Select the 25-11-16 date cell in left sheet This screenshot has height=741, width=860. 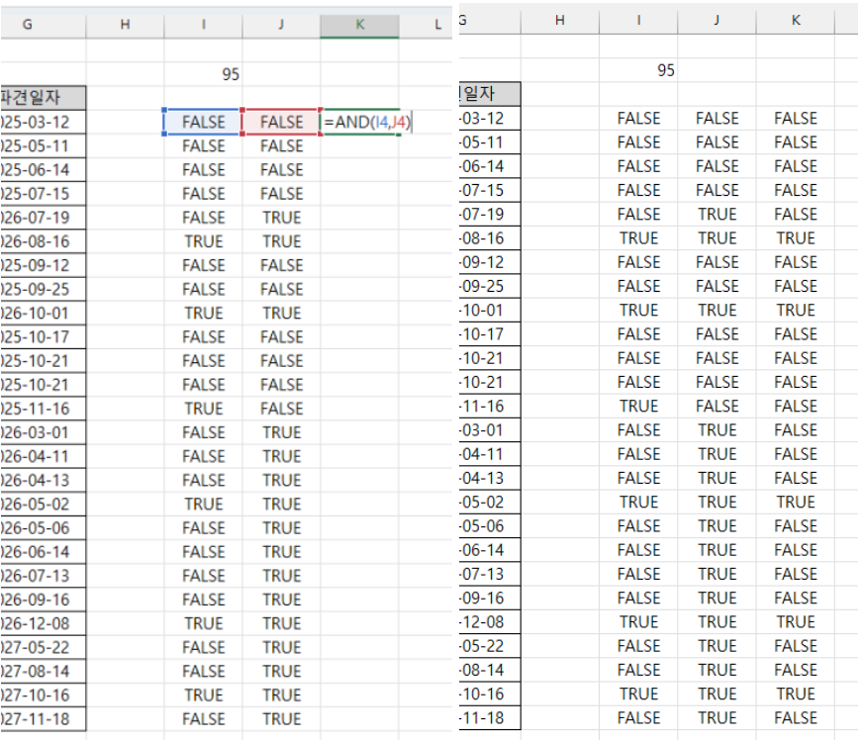point(43,409)
